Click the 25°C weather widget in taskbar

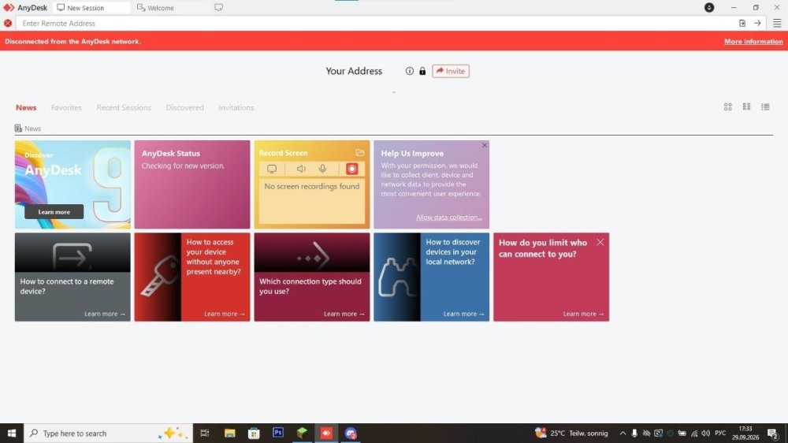571,433
